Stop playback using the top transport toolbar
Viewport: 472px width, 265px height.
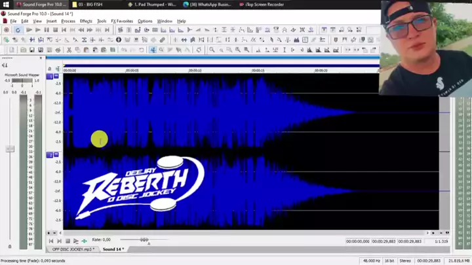coord(55,29)
